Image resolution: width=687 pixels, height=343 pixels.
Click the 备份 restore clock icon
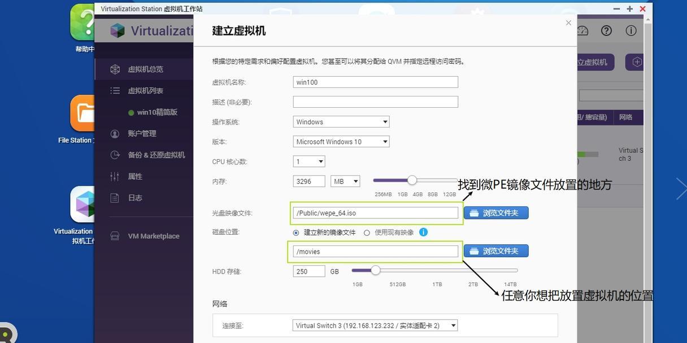115,155
